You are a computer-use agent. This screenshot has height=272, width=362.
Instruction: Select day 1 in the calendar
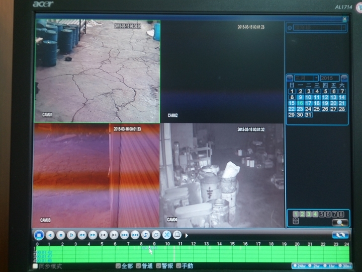(292, 91)
